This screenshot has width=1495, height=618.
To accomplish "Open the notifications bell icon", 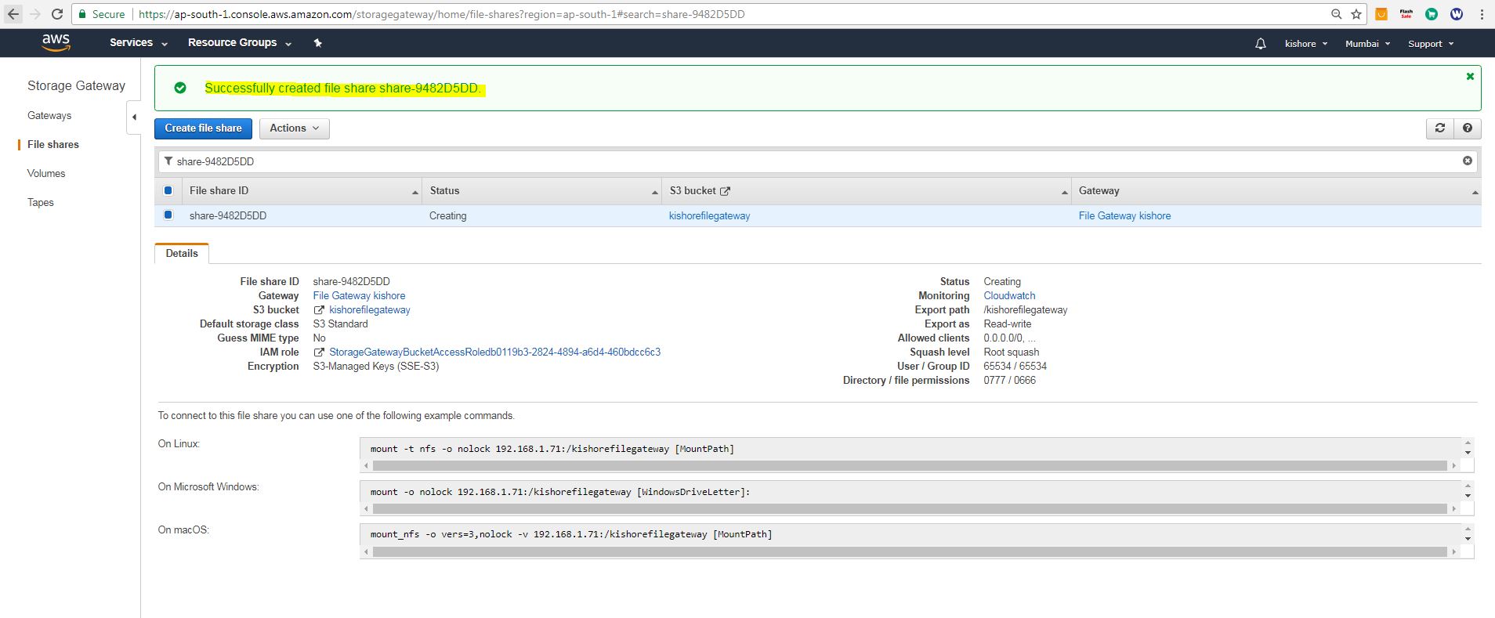I will pyautogui.click(x=1260, y=44).
